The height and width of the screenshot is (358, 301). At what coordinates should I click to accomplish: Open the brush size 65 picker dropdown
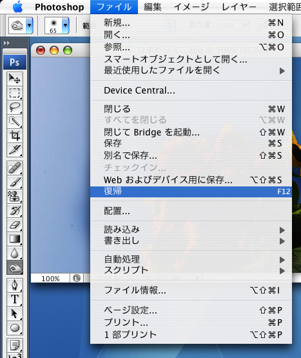coord(66,25)
